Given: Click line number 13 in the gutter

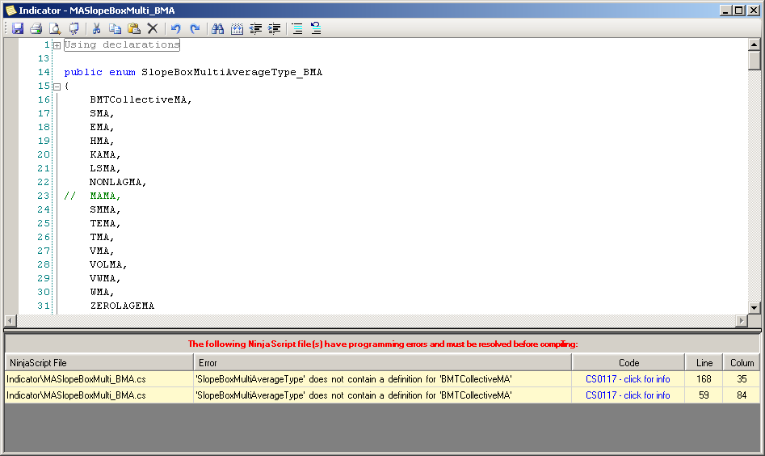Looking at the screenshot, I should (44, 58).
